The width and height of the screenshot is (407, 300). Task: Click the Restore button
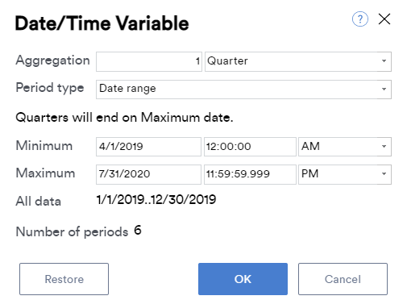(x=64, y=279)
